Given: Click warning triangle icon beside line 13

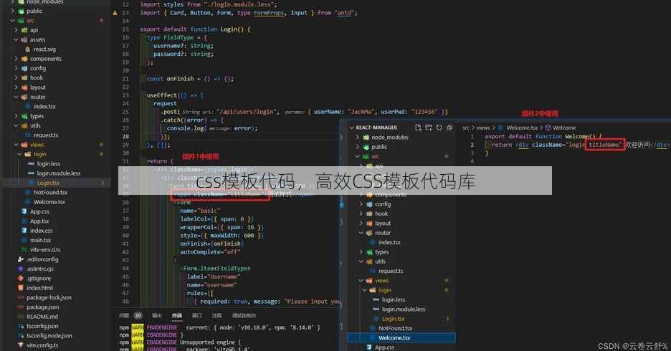Looking at the screenshot, I should point(115,14).
